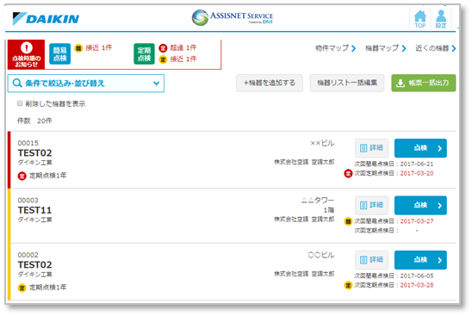Image resolution: width=472 pixels, height=316 pixels.
Task: Click yellow 簡 icon beside 接近 1件
Action: pos(78,48)
